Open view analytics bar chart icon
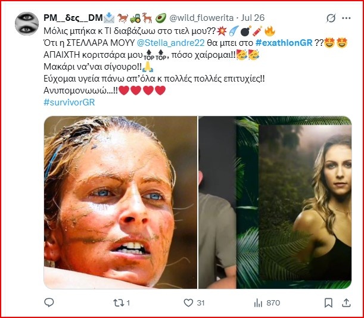Screen dimensions: 364x318 coord(258,303)
